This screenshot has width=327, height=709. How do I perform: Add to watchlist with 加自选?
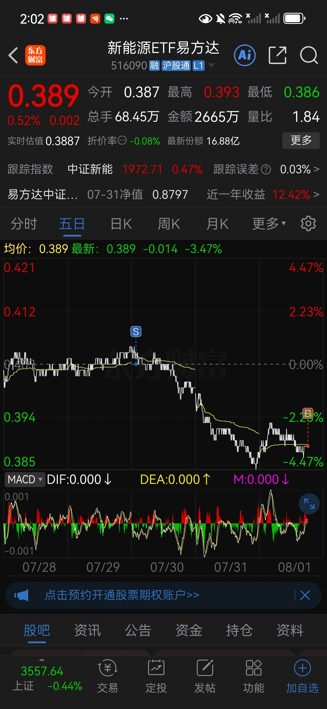click(x=302, y=677)
